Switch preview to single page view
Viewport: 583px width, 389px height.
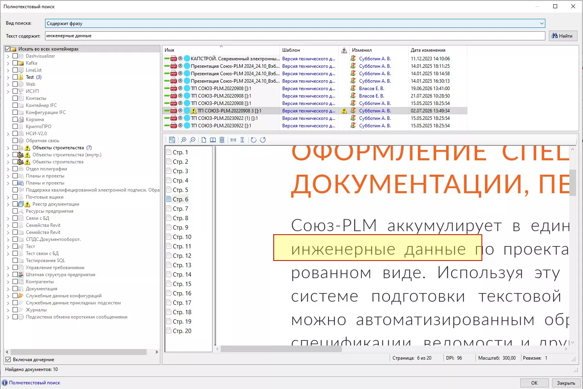[204, 140]
